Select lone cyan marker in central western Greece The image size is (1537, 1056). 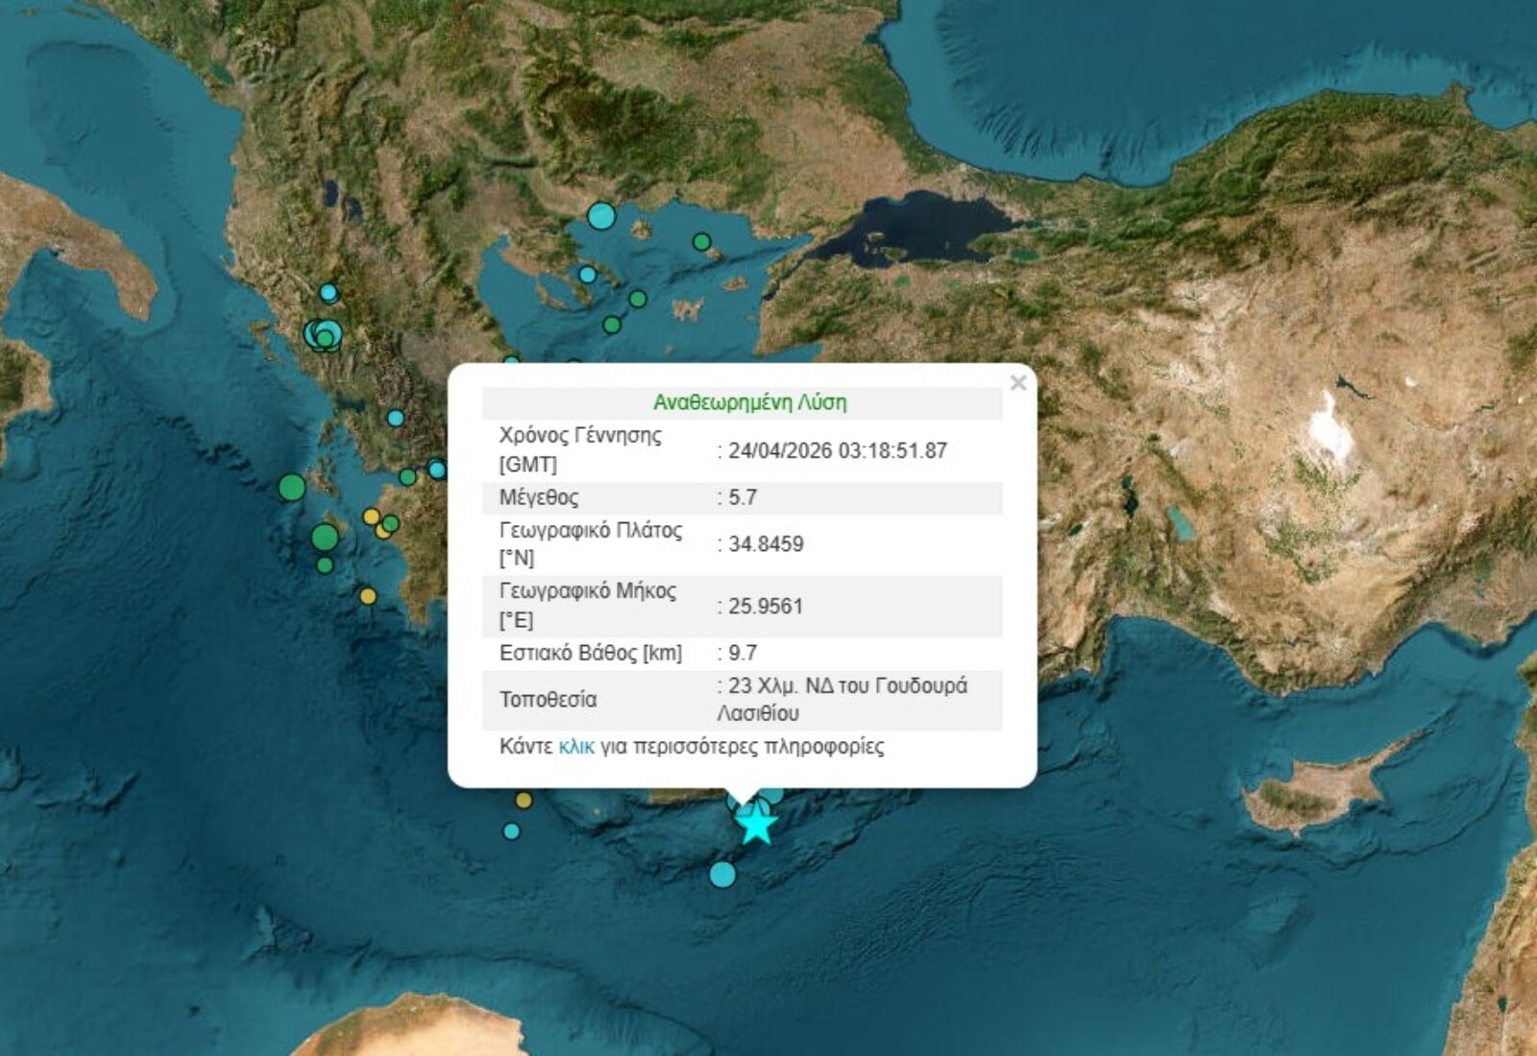point(395,418)
